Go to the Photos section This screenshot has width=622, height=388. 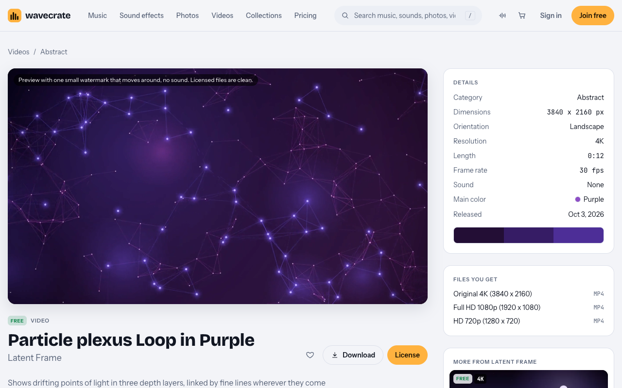[x=188, y=16]
